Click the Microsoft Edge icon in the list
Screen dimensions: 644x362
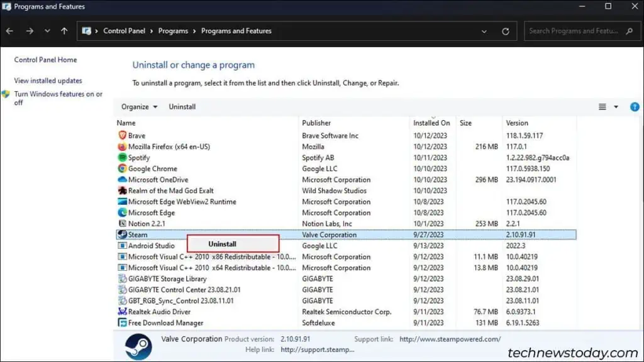pos(122,212)
